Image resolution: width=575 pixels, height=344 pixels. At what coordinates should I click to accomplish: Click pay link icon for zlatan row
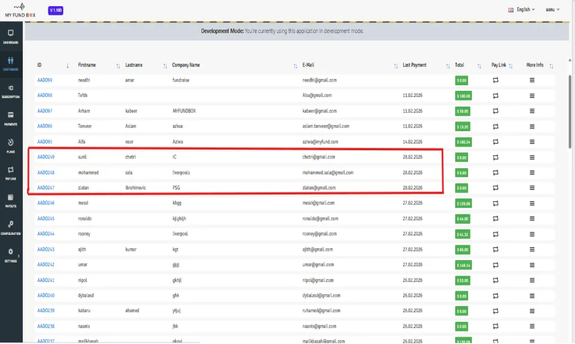click(x=495, y=188)
